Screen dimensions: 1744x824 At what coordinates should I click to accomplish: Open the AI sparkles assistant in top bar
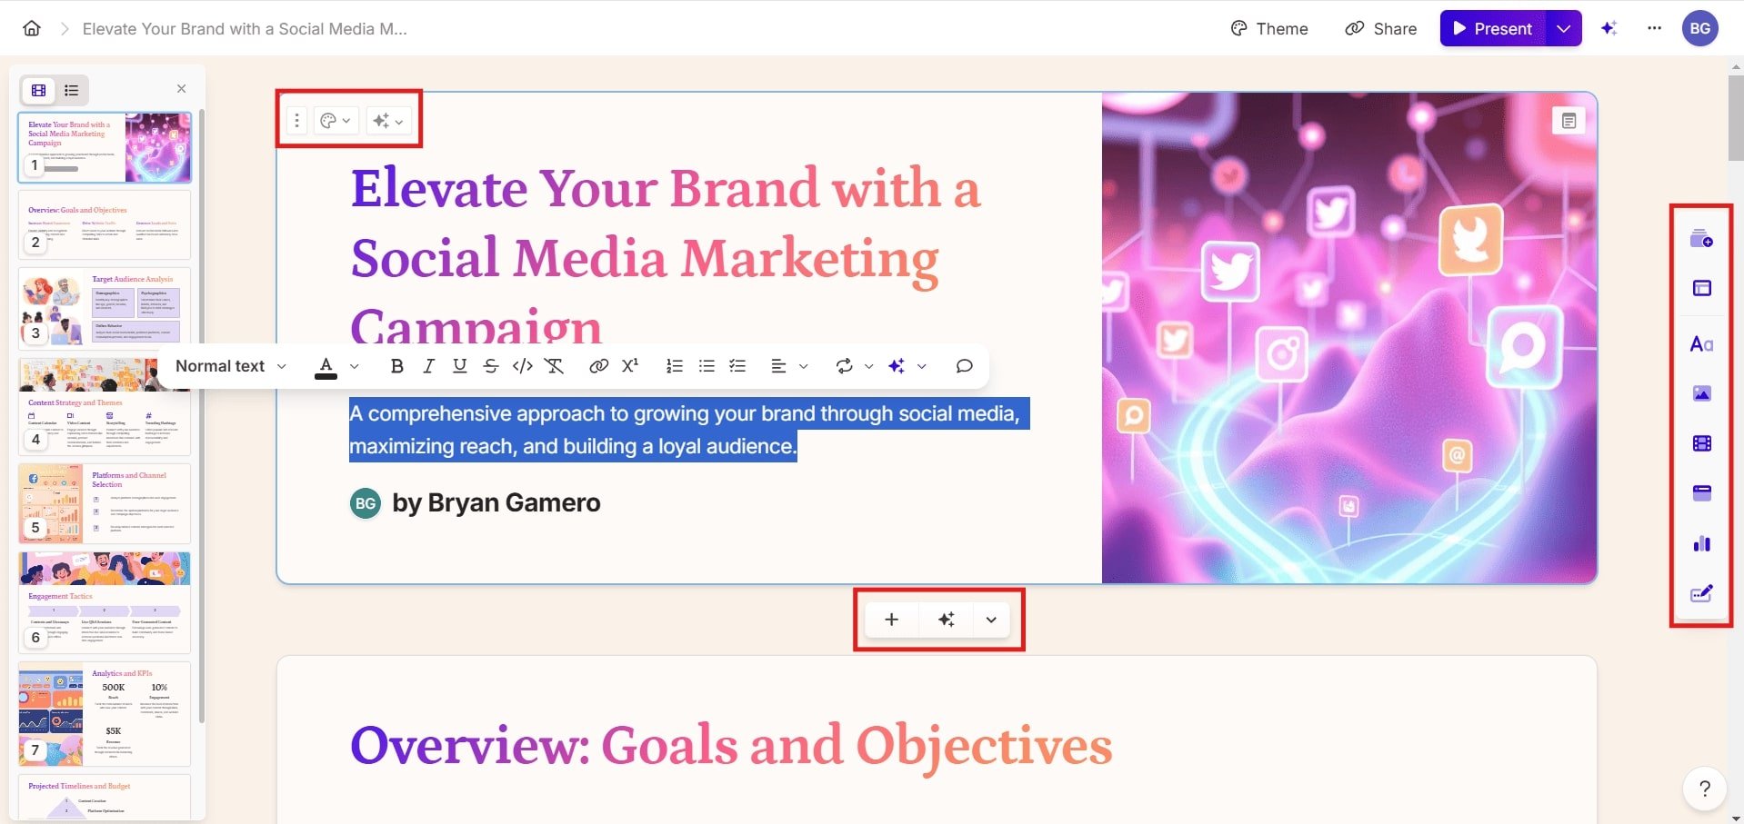point(1609,28)
